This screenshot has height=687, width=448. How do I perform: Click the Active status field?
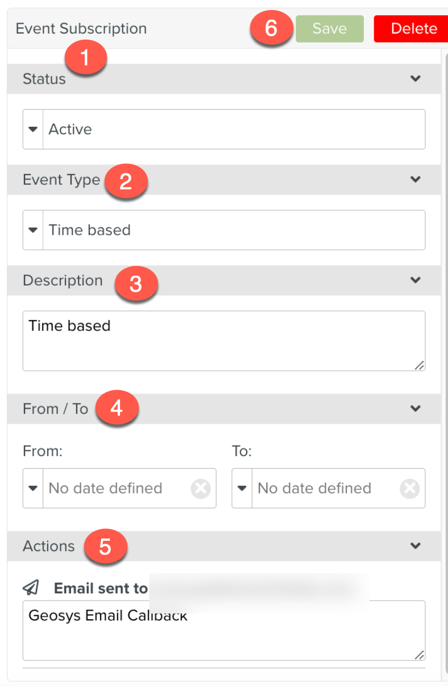point(233,130)
